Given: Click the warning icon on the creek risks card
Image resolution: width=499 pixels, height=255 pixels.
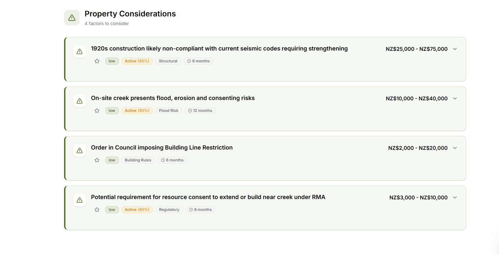Looking at the screenshot, I should [80, 101].
